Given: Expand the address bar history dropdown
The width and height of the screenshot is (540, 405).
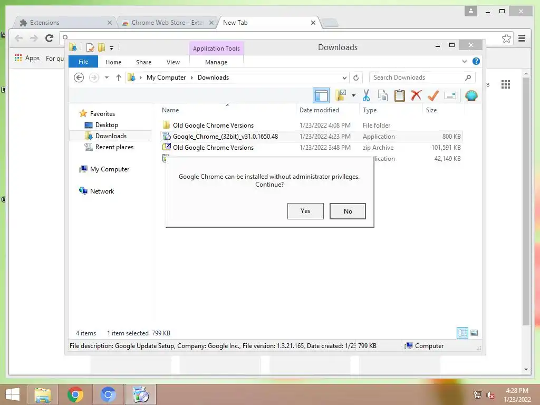Looking at the screenshot, I should 344,78.
